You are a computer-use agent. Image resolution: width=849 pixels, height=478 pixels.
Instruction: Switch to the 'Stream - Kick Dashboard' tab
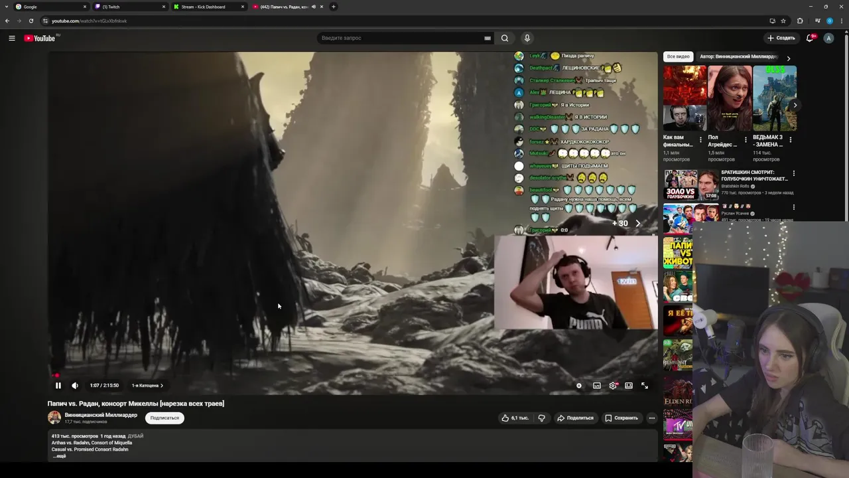pyautogui.click(x=209, y=7)
